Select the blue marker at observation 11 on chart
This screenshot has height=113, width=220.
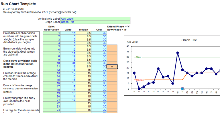click(182, 89)
